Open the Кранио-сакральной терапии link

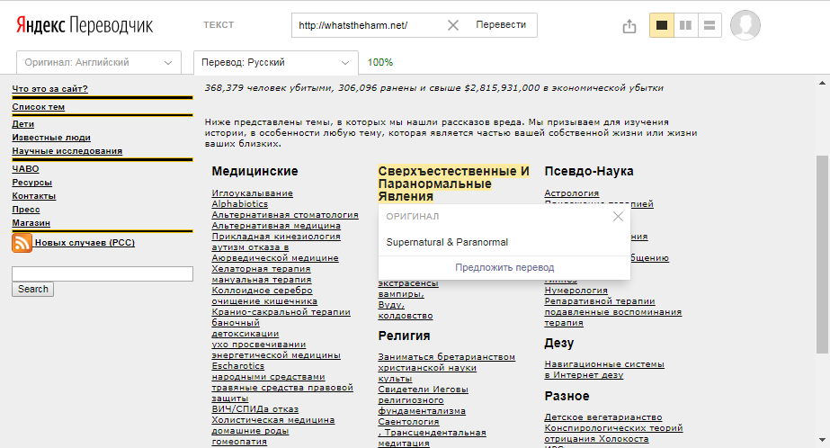281,312
